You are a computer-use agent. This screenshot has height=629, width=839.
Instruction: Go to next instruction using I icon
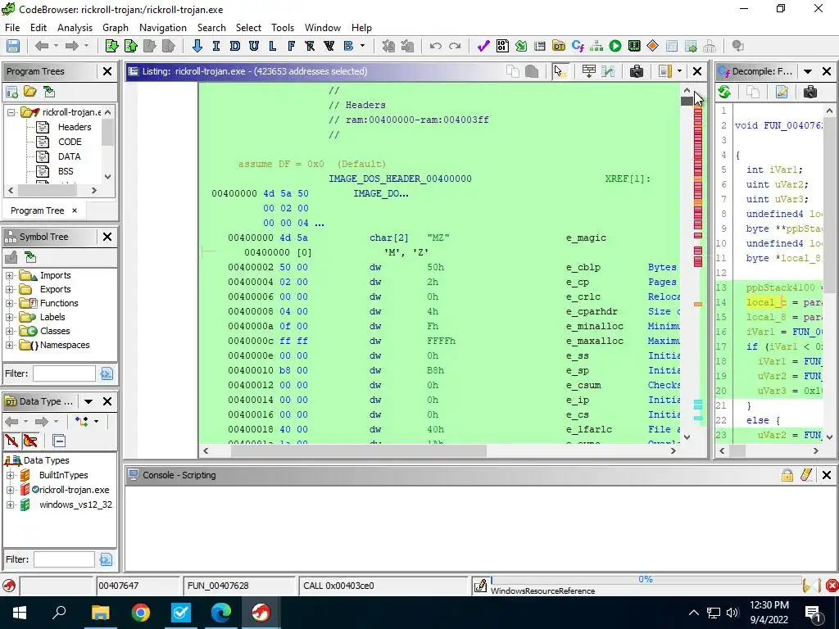click(216, 46)
